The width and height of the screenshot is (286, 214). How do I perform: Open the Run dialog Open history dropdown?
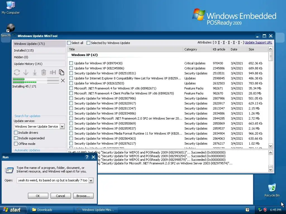coord(91,180)
